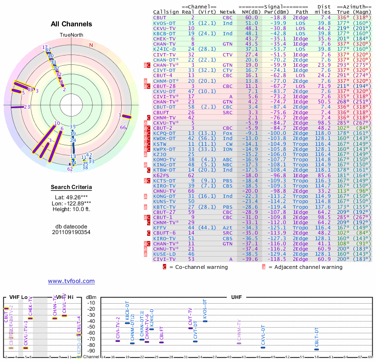Click the Callsign column header
The height and width of the screenshot is (361, 376).
coord(166,12)
